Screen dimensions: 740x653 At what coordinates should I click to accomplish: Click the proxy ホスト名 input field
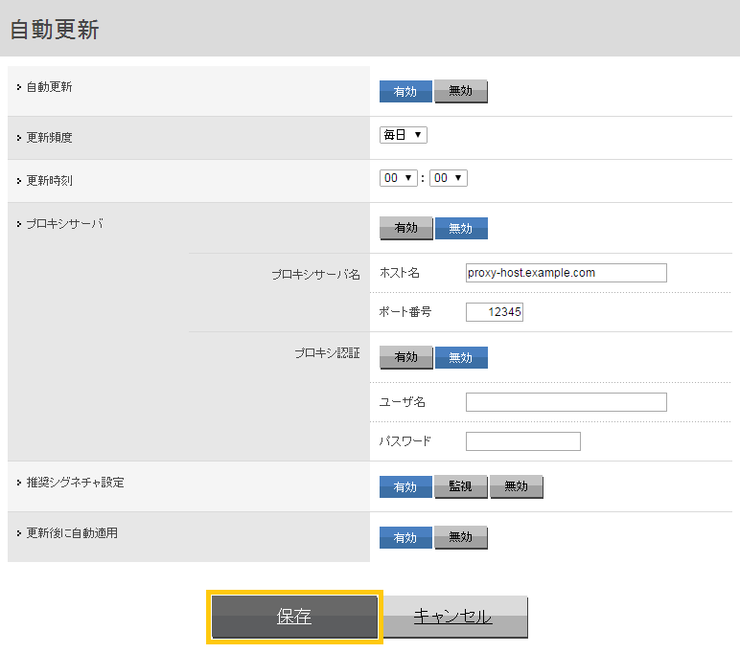click(566, 273)
